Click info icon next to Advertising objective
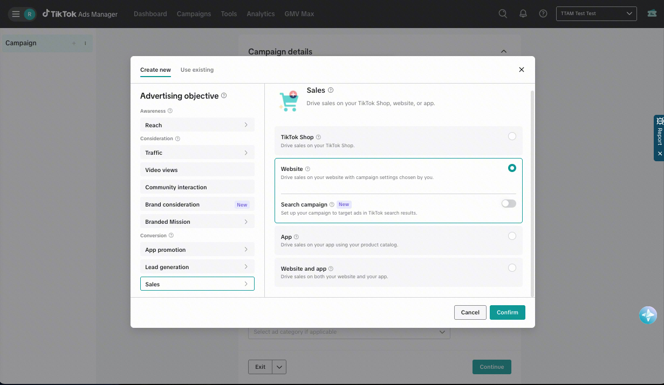 click(224, 95)
